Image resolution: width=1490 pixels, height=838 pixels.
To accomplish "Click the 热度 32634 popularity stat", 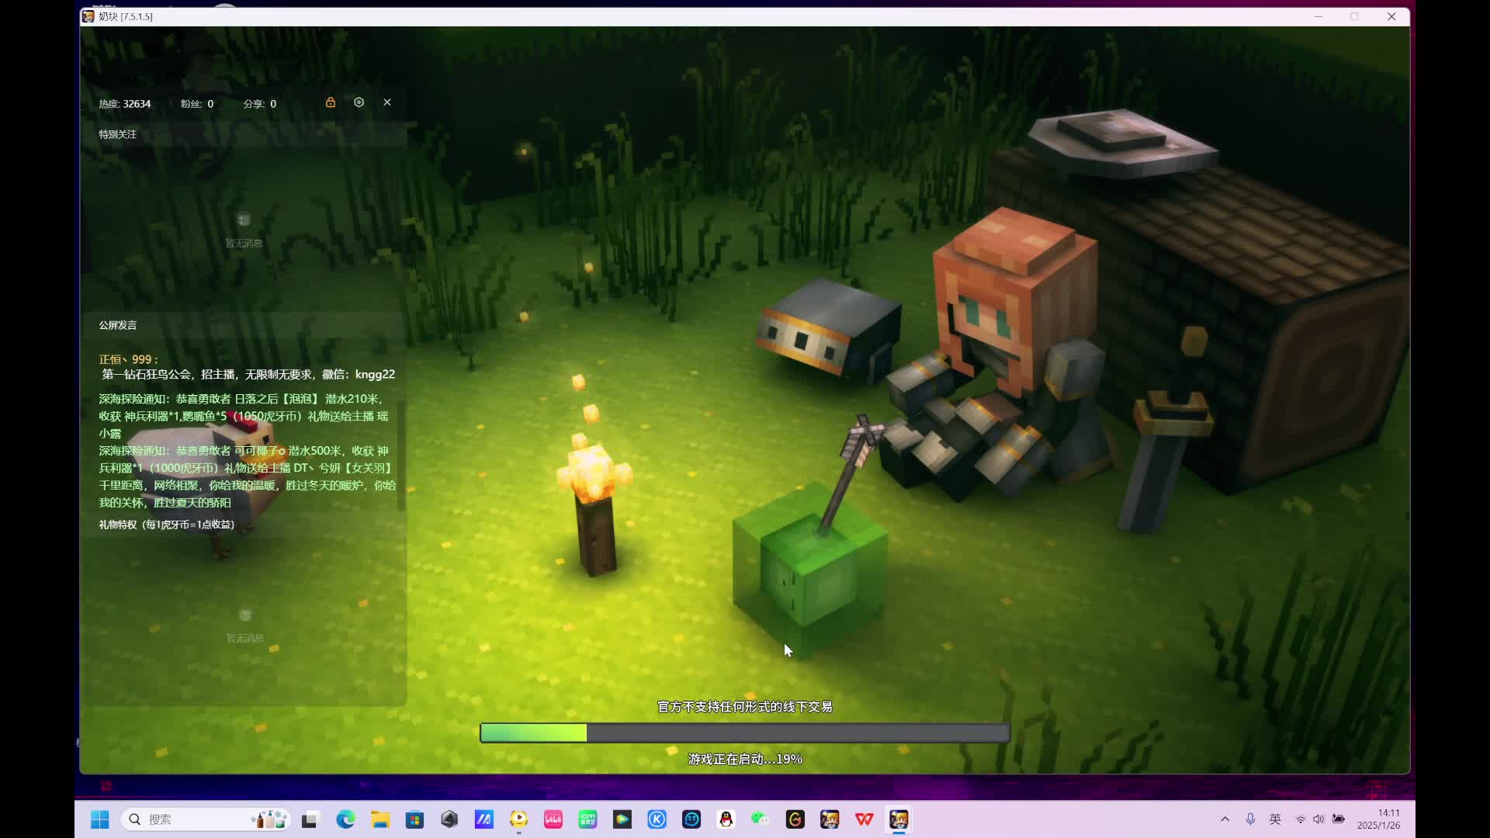I will pyautogui.click(x=125, y=104).
